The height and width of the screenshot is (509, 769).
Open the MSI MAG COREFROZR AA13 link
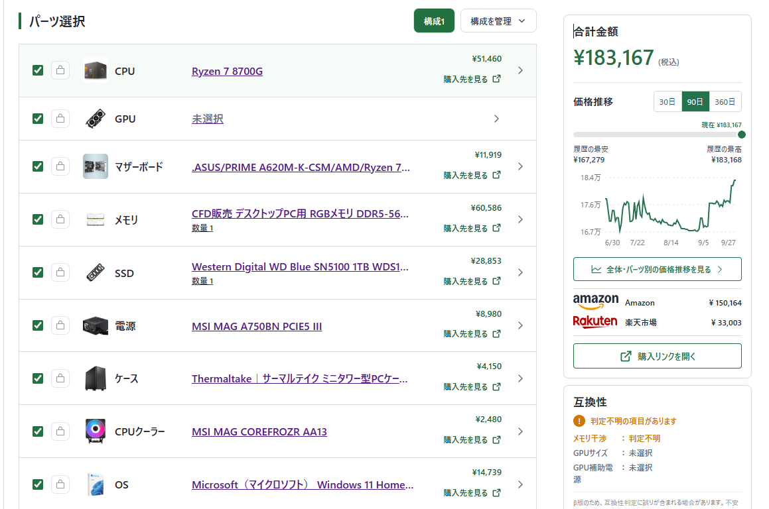pos(259,431)
